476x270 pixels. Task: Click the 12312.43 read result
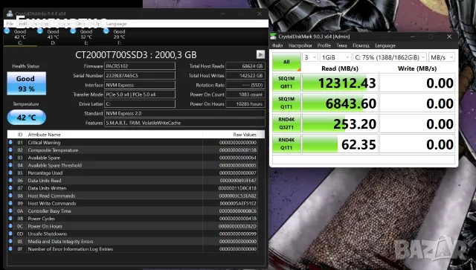[x=340, y=83]
